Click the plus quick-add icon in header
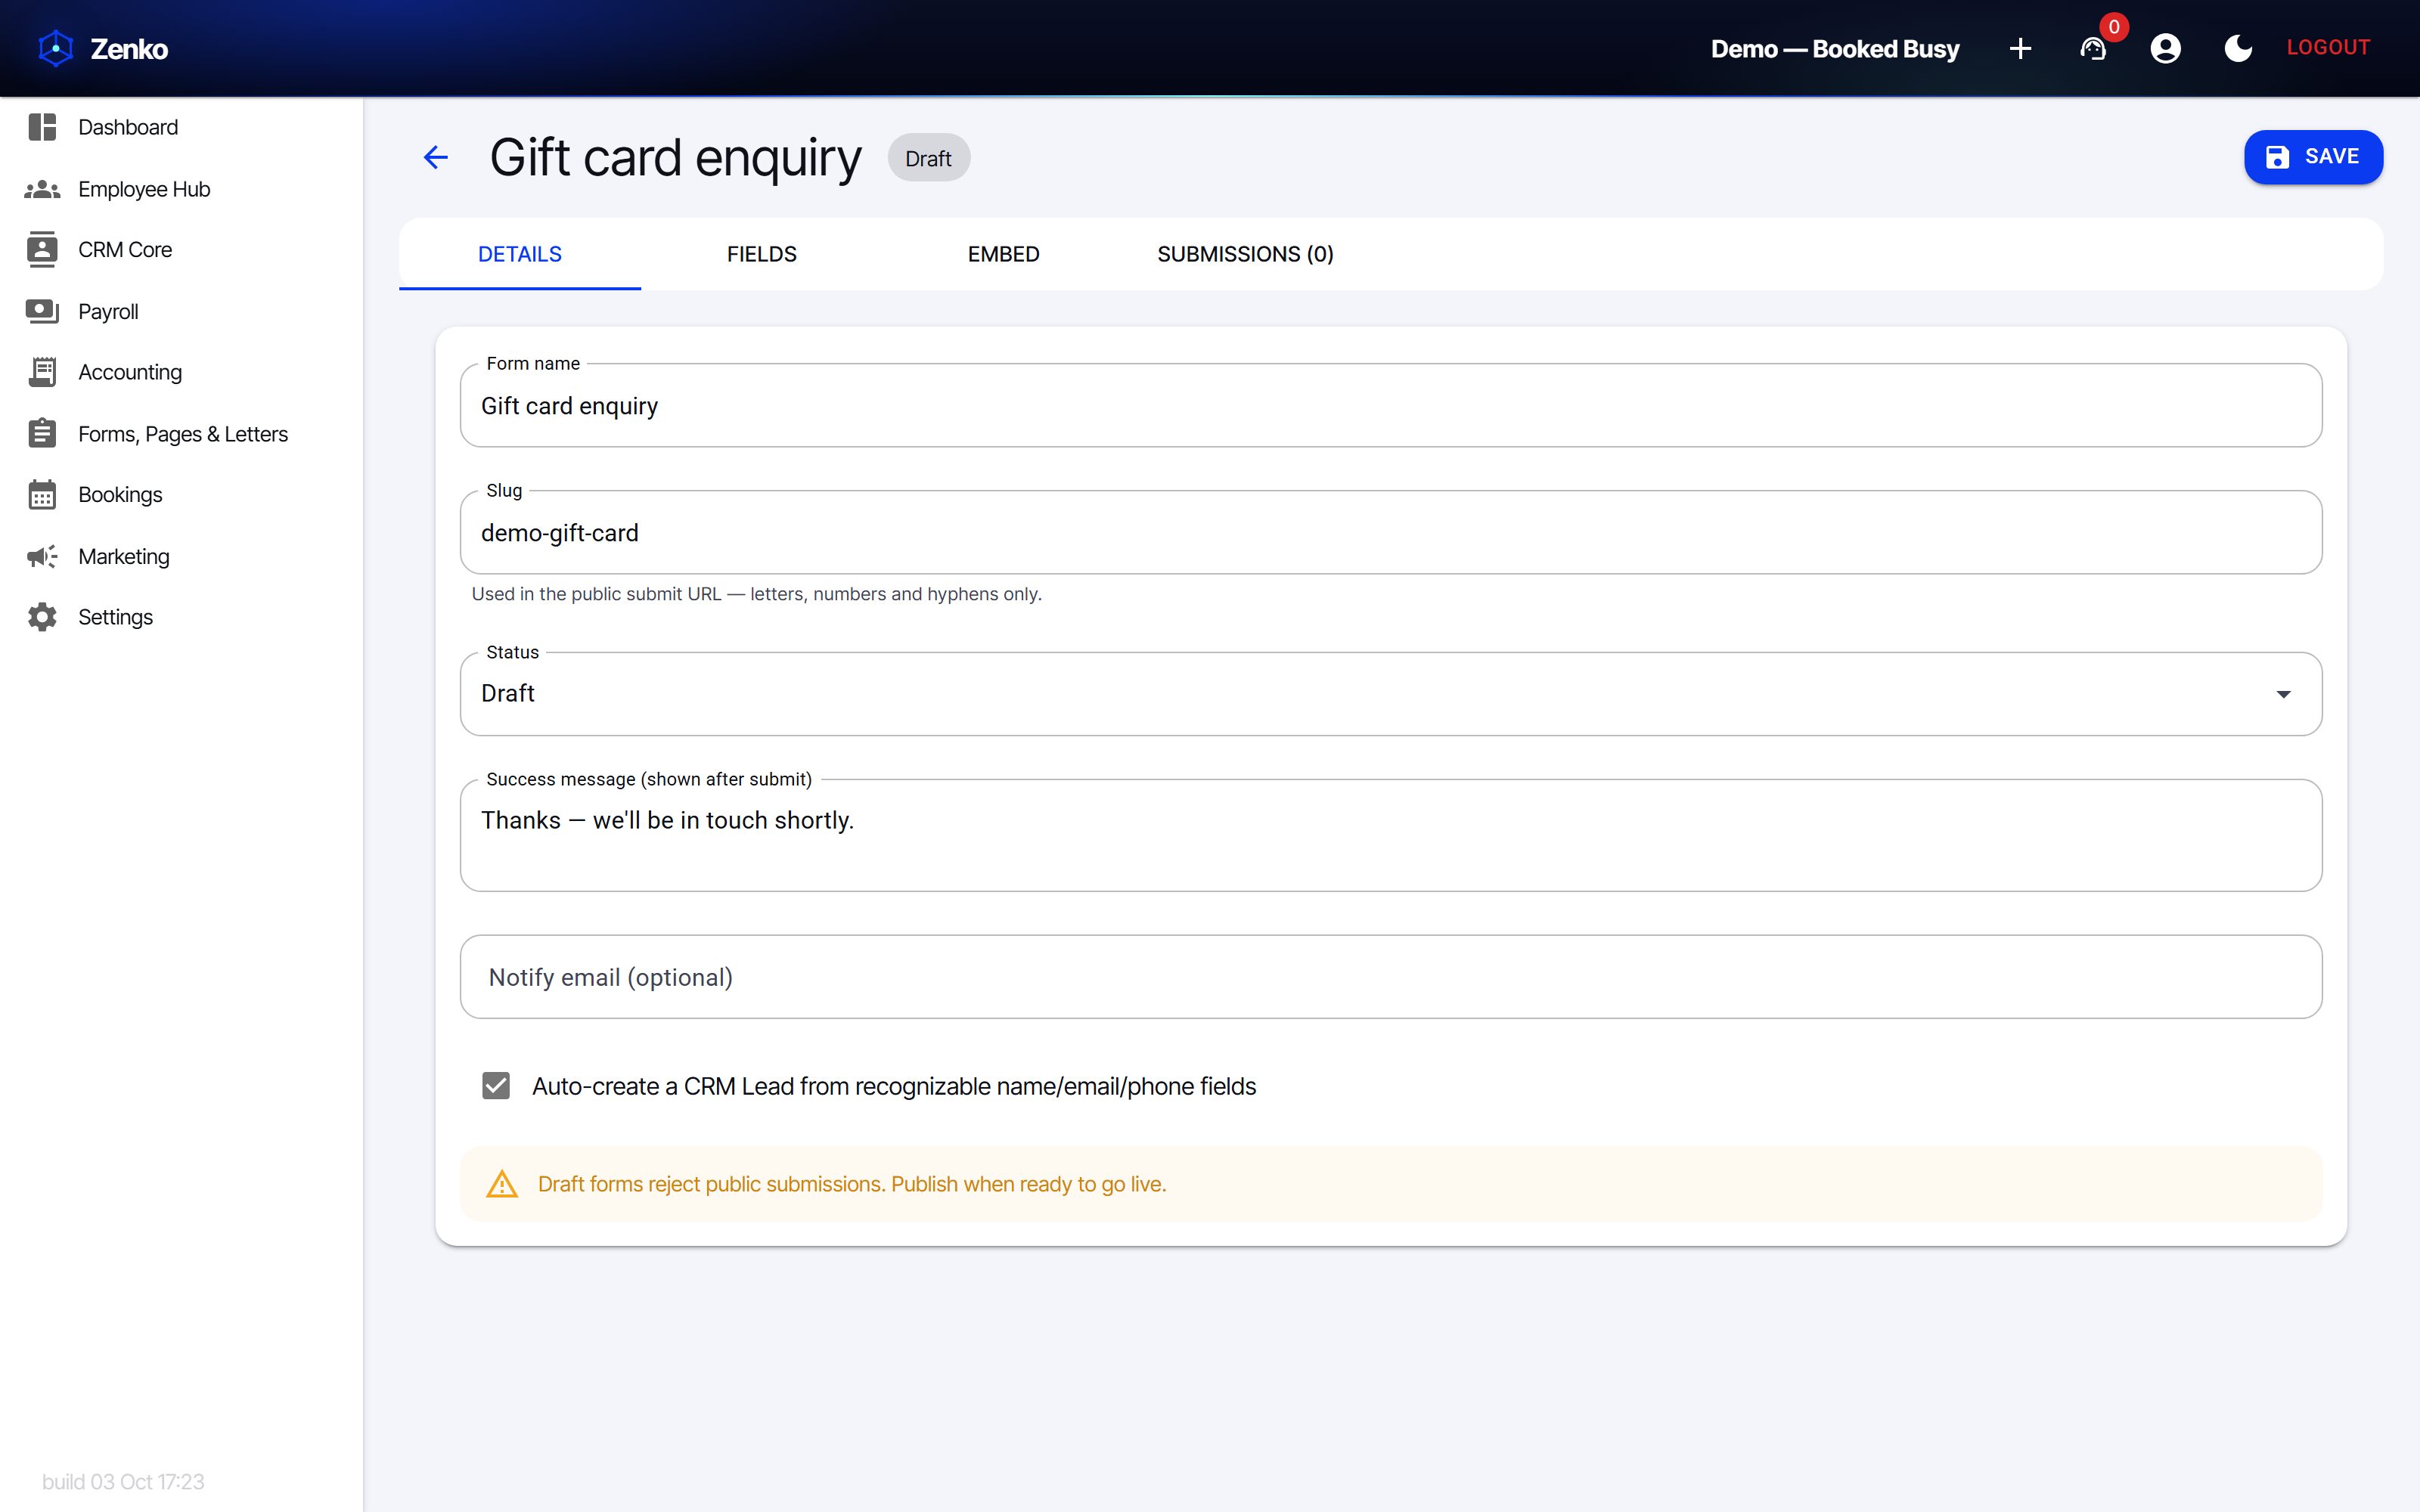 click(2020, 48)
